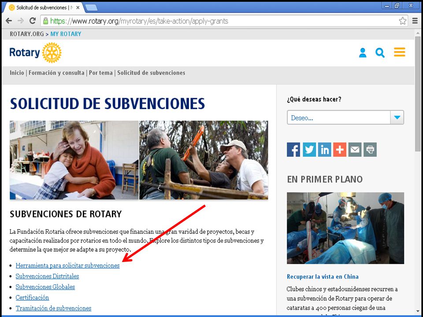The image size is (423, 317).
Task: Share the page by email envelope icon
Action: pos(355,150)
